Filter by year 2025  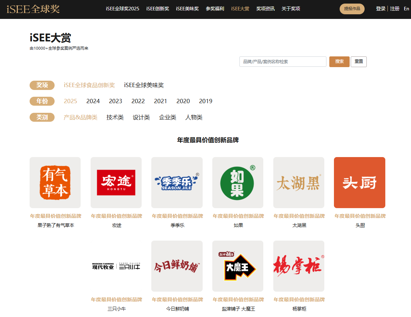point(71,101)
